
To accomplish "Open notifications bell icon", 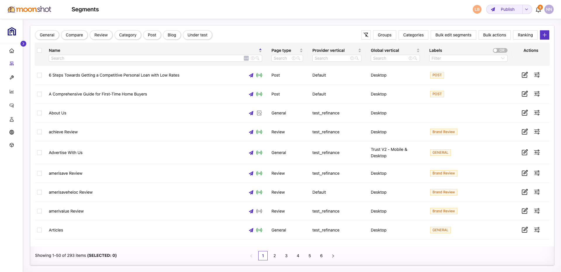I will (538, 10).
